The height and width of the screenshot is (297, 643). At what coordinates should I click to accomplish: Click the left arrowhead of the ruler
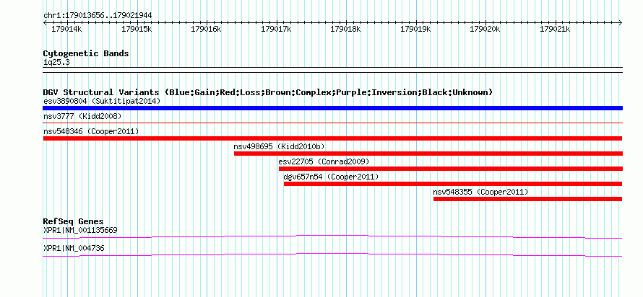pyautogui.click(x=44, y=23)
